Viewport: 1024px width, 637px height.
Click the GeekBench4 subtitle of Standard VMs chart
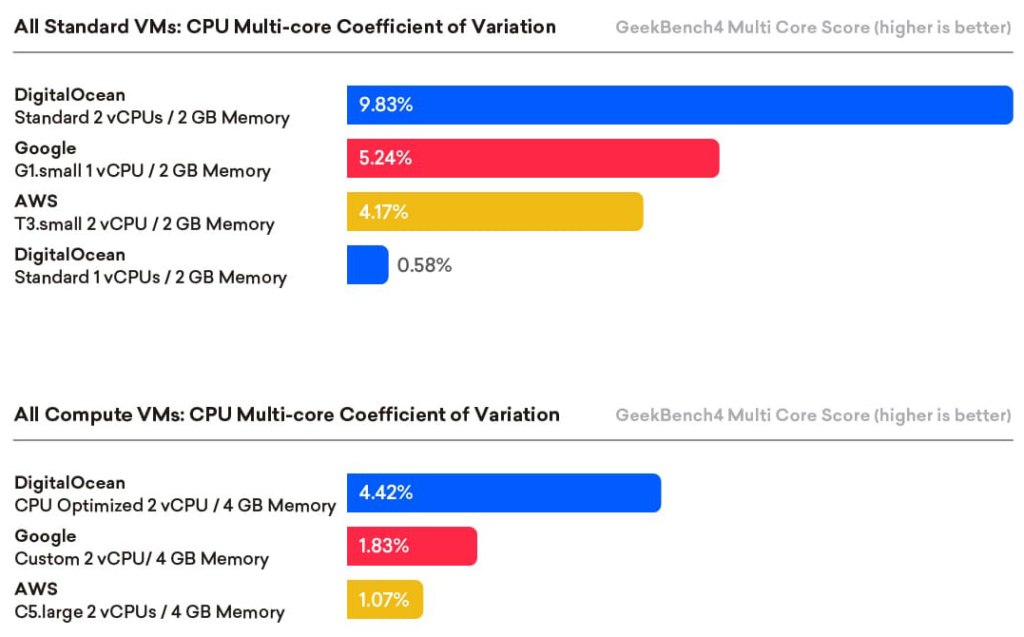(x=813, y=28)
